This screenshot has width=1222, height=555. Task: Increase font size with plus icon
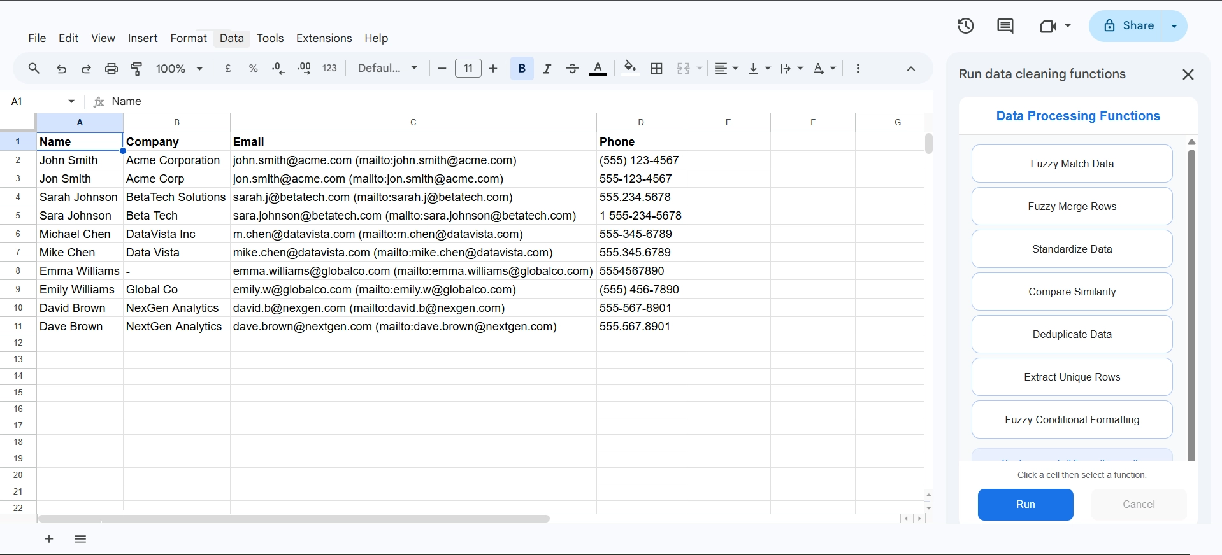[x=493, y=68]
